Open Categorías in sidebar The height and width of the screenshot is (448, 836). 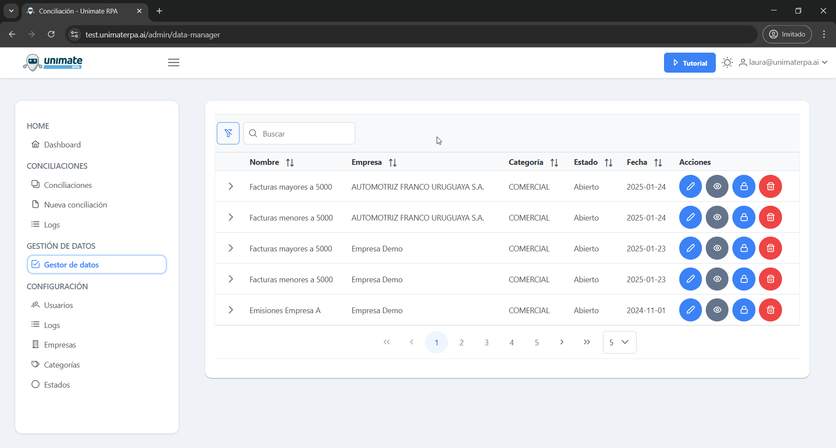56,365
